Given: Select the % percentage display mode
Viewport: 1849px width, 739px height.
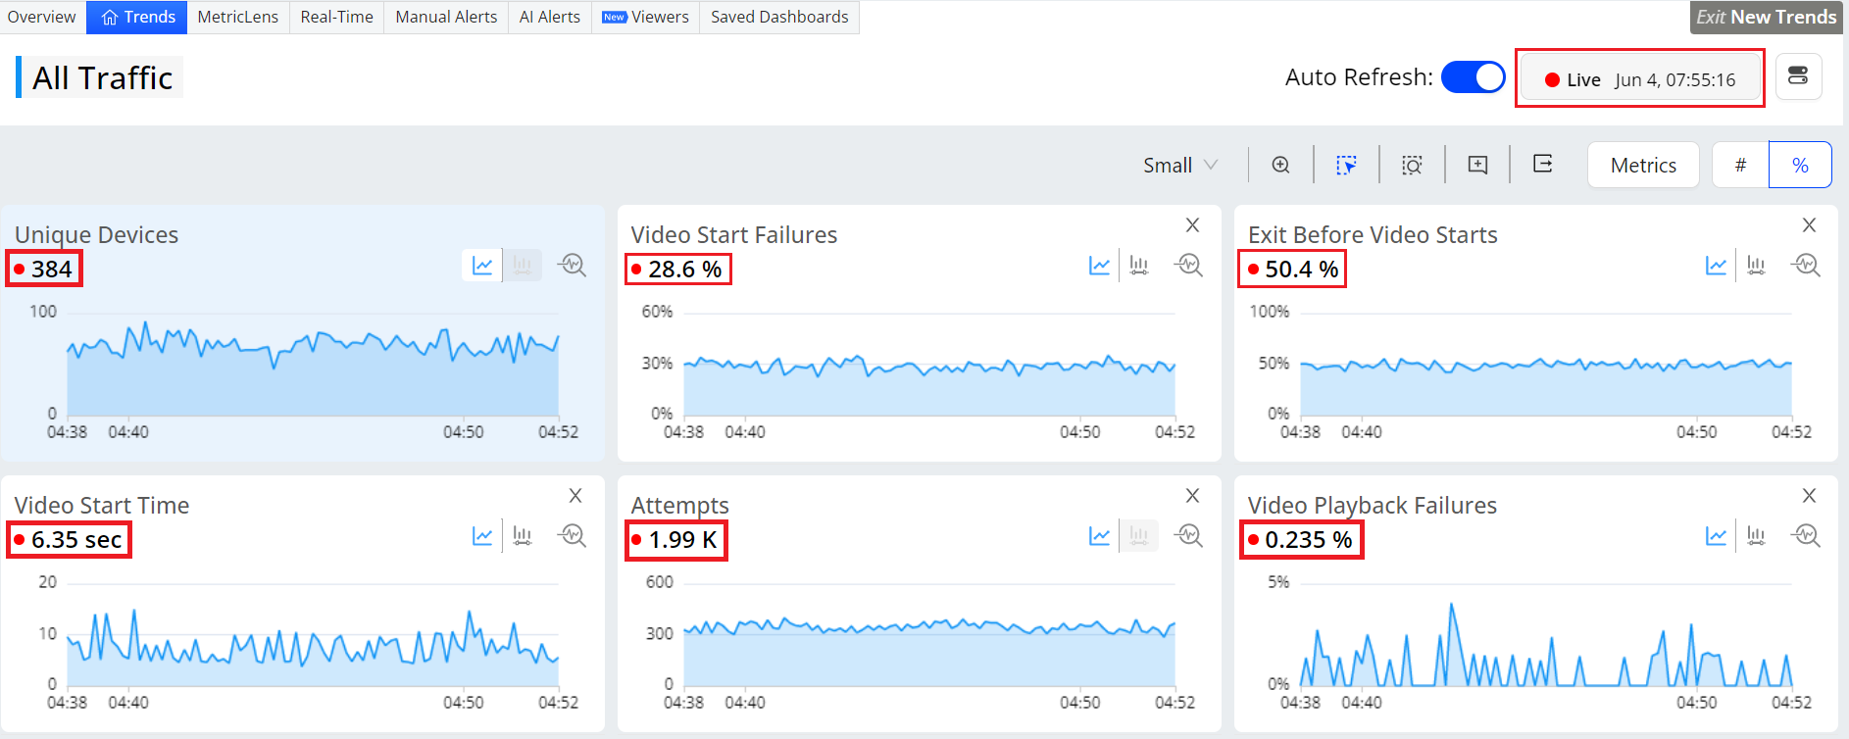Looking at the screenshot, I should 1800,165.
